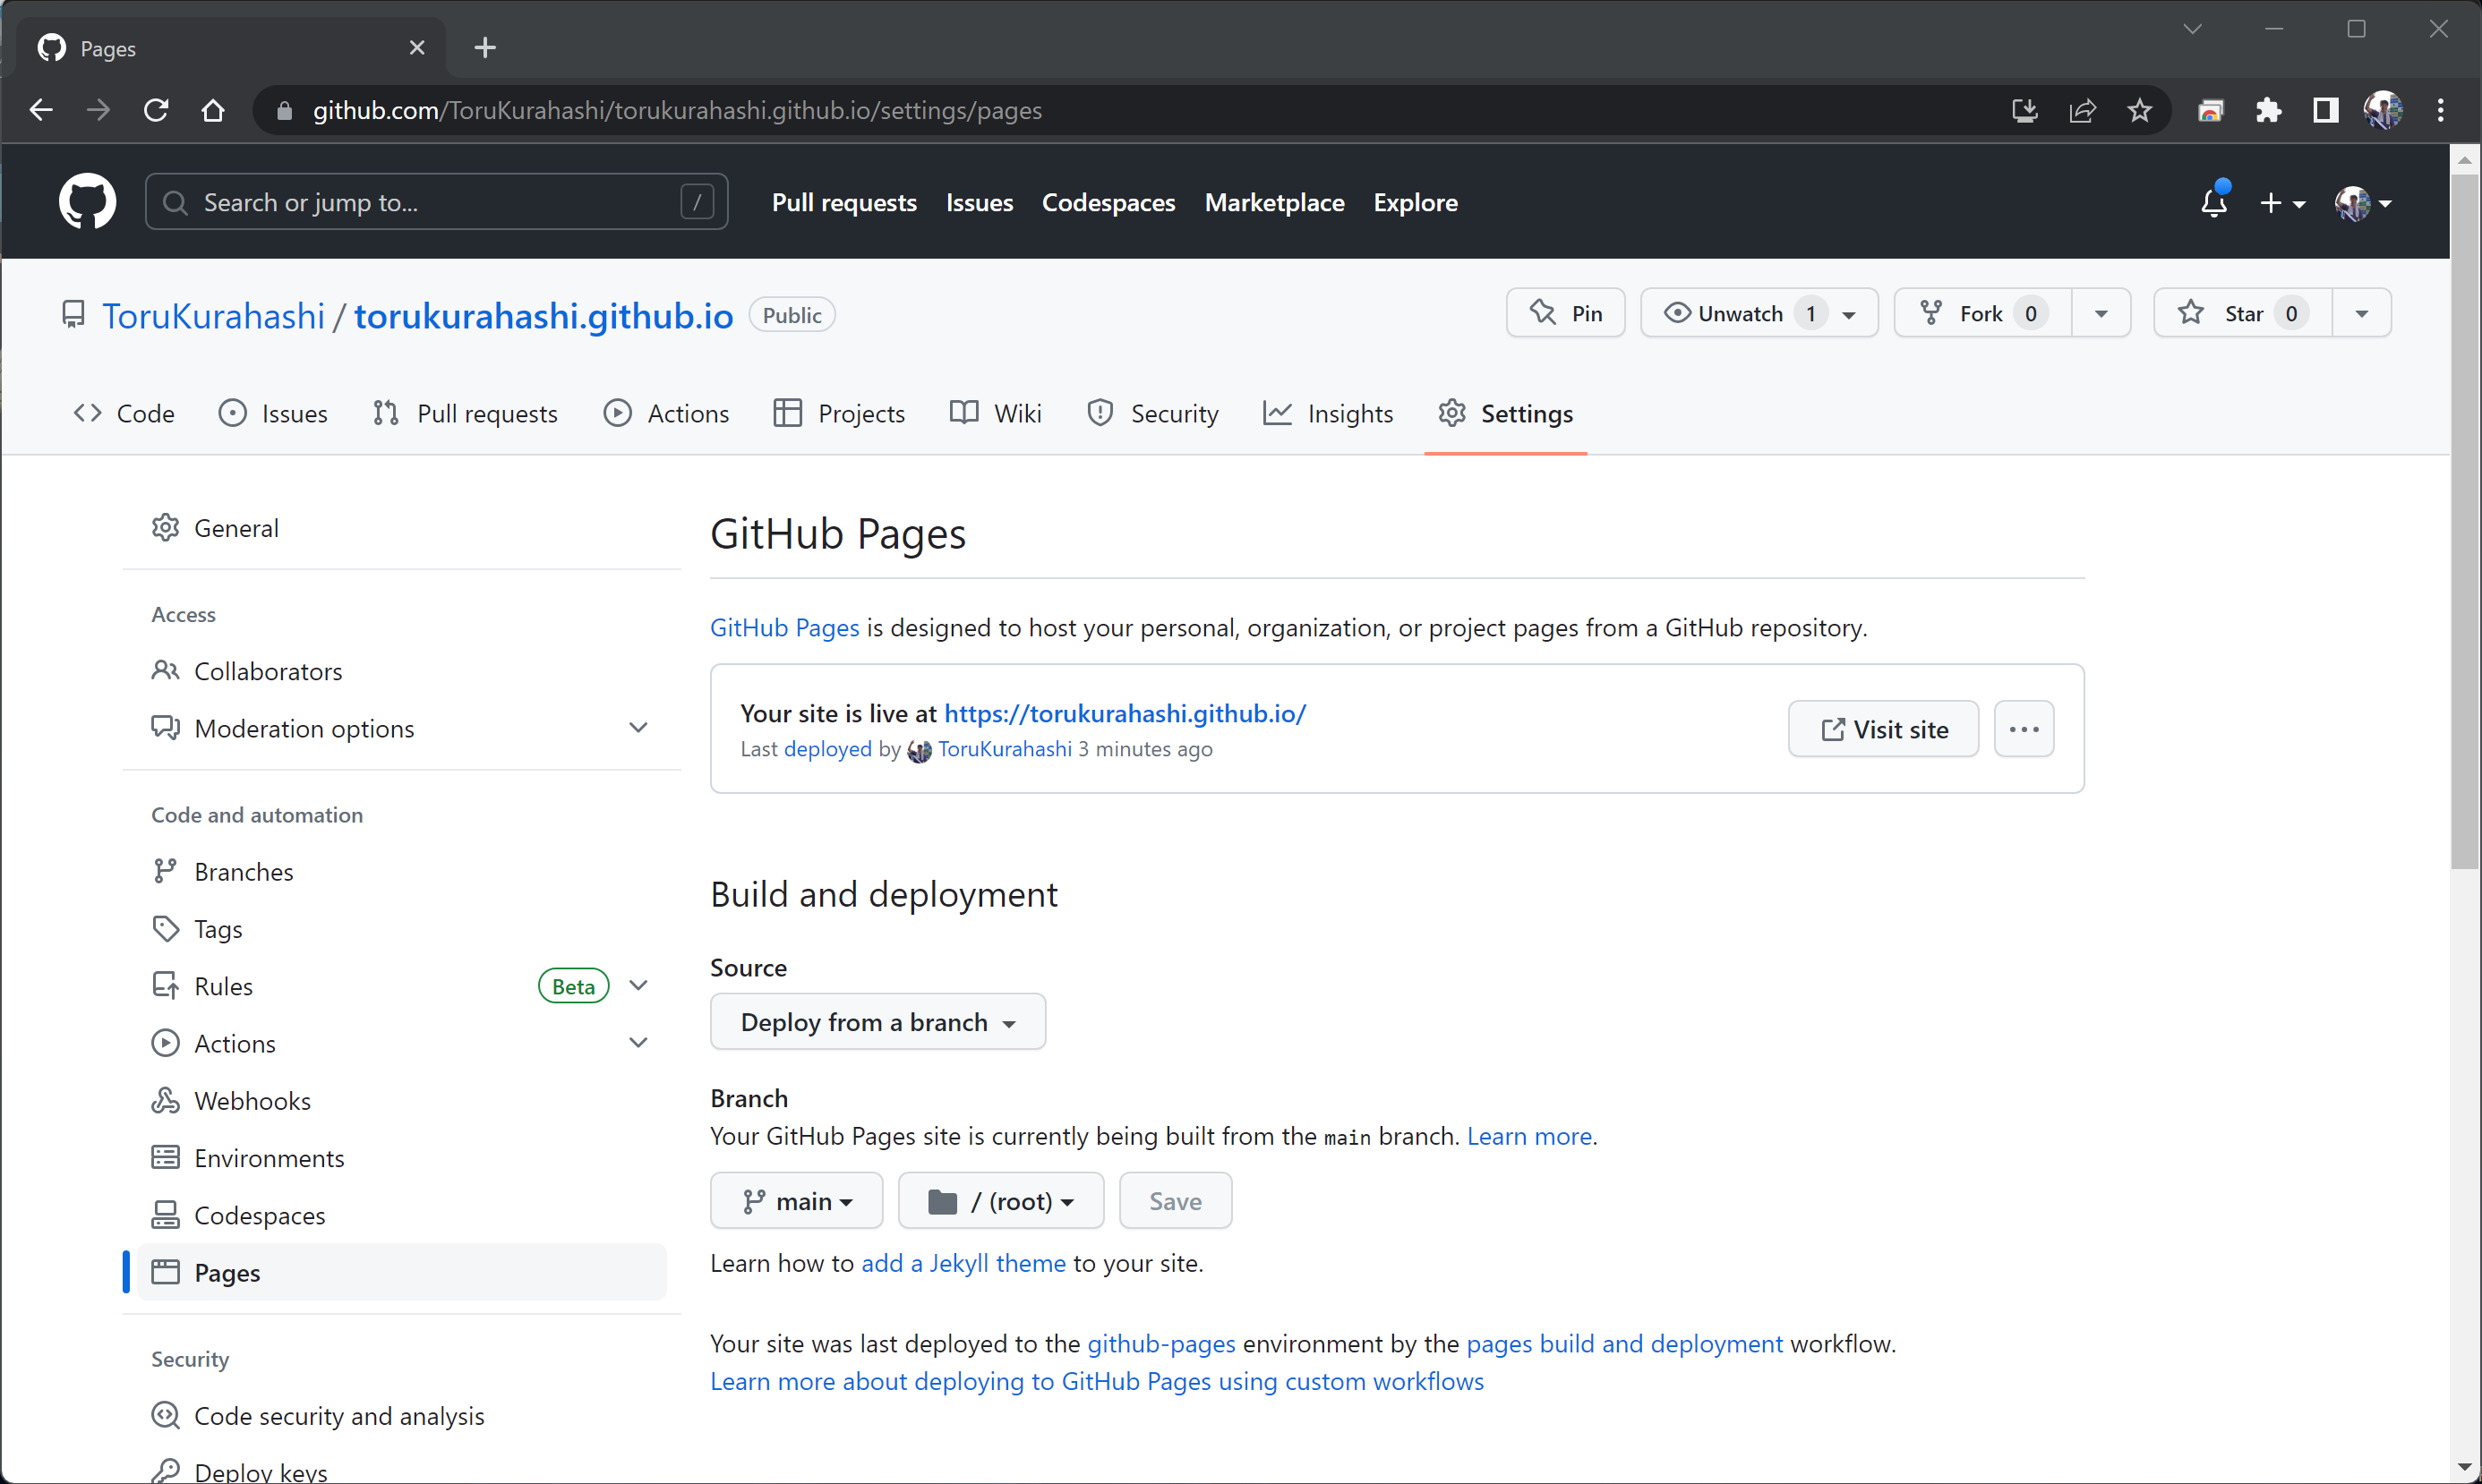
Task: Star the repository
Action: click(x=2242, y=313)
